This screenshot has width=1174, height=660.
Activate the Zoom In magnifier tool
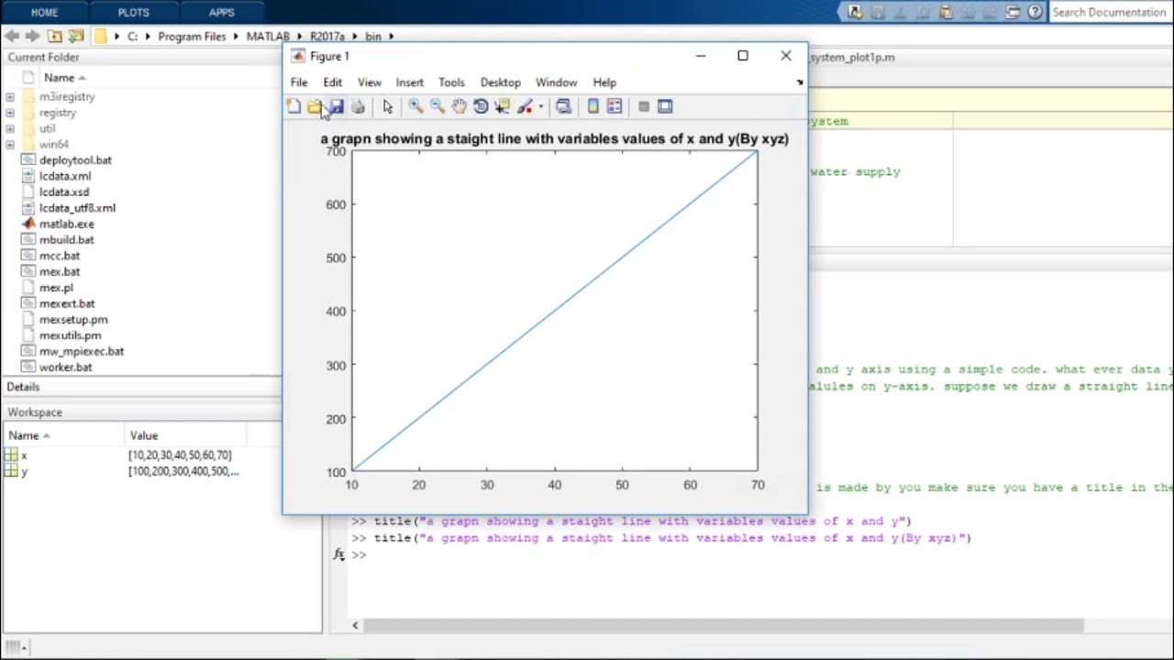point(415,107)
